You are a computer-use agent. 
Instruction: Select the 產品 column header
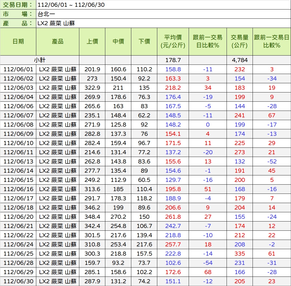(58, 41)
